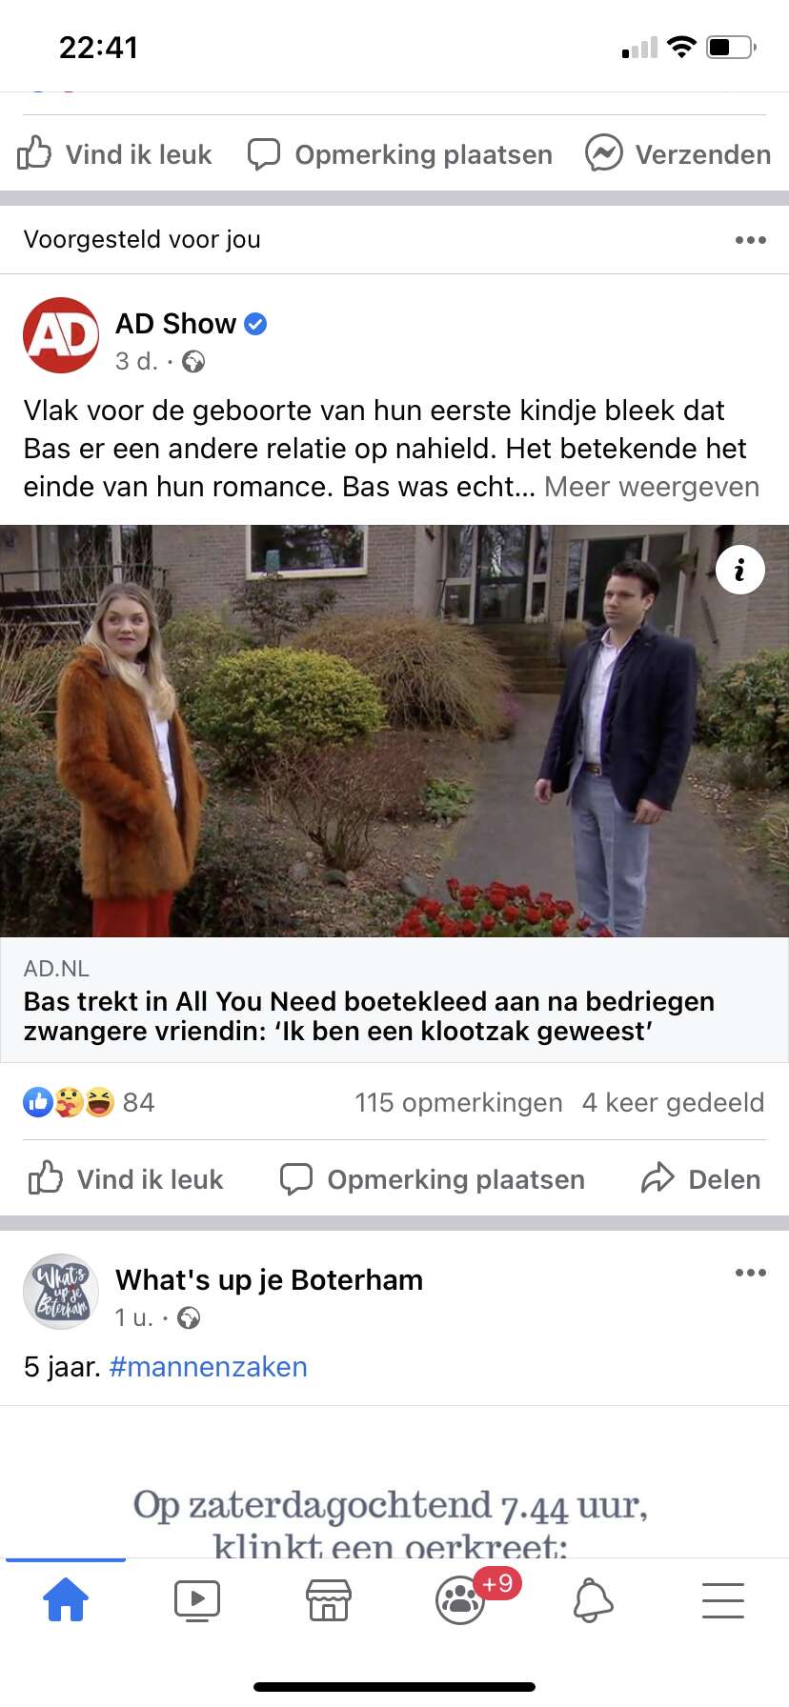Open AD Show profile picture
This screenshot has width=789, height=1707.
click(x=61, y=335)
